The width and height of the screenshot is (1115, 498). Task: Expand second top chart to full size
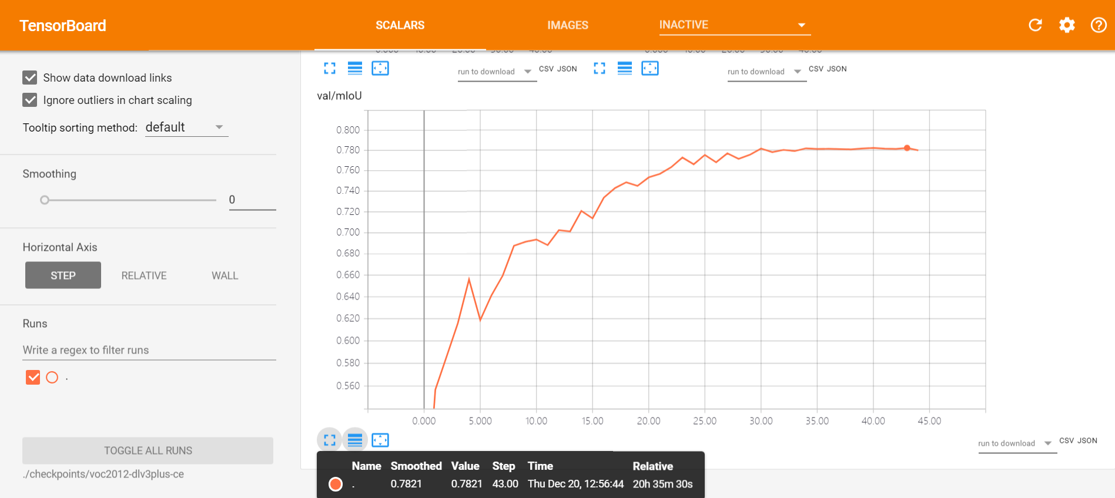[600, 68]
